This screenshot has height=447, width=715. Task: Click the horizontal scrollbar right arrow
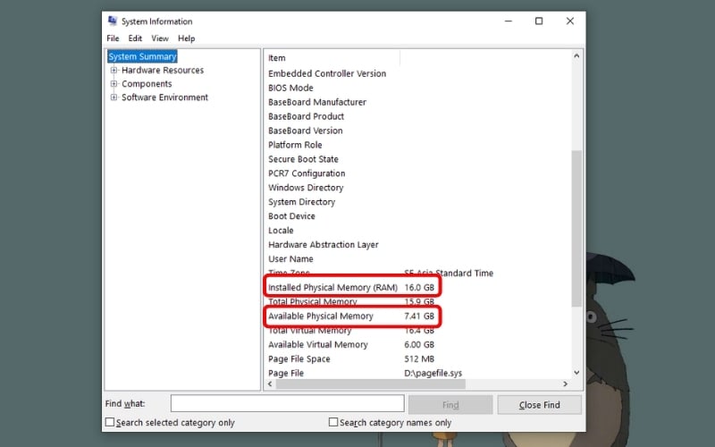[x=566, y=384]
